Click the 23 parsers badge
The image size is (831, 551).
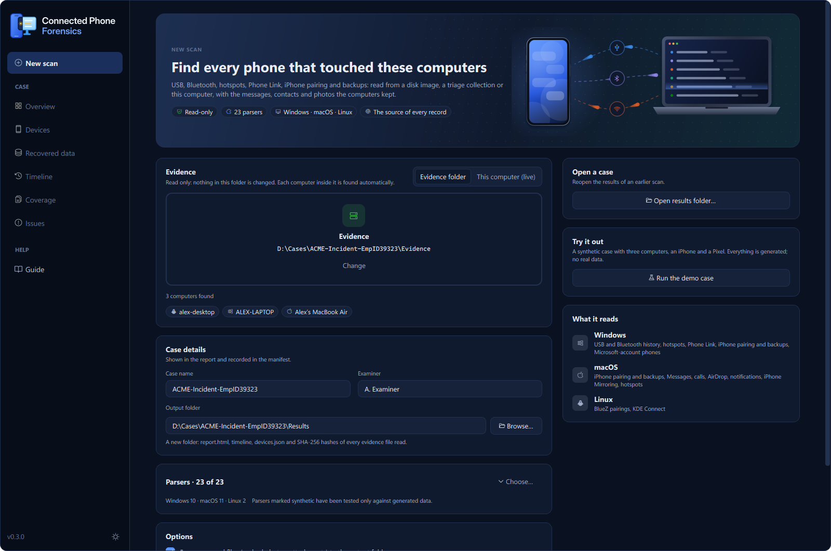pos(244,112)
